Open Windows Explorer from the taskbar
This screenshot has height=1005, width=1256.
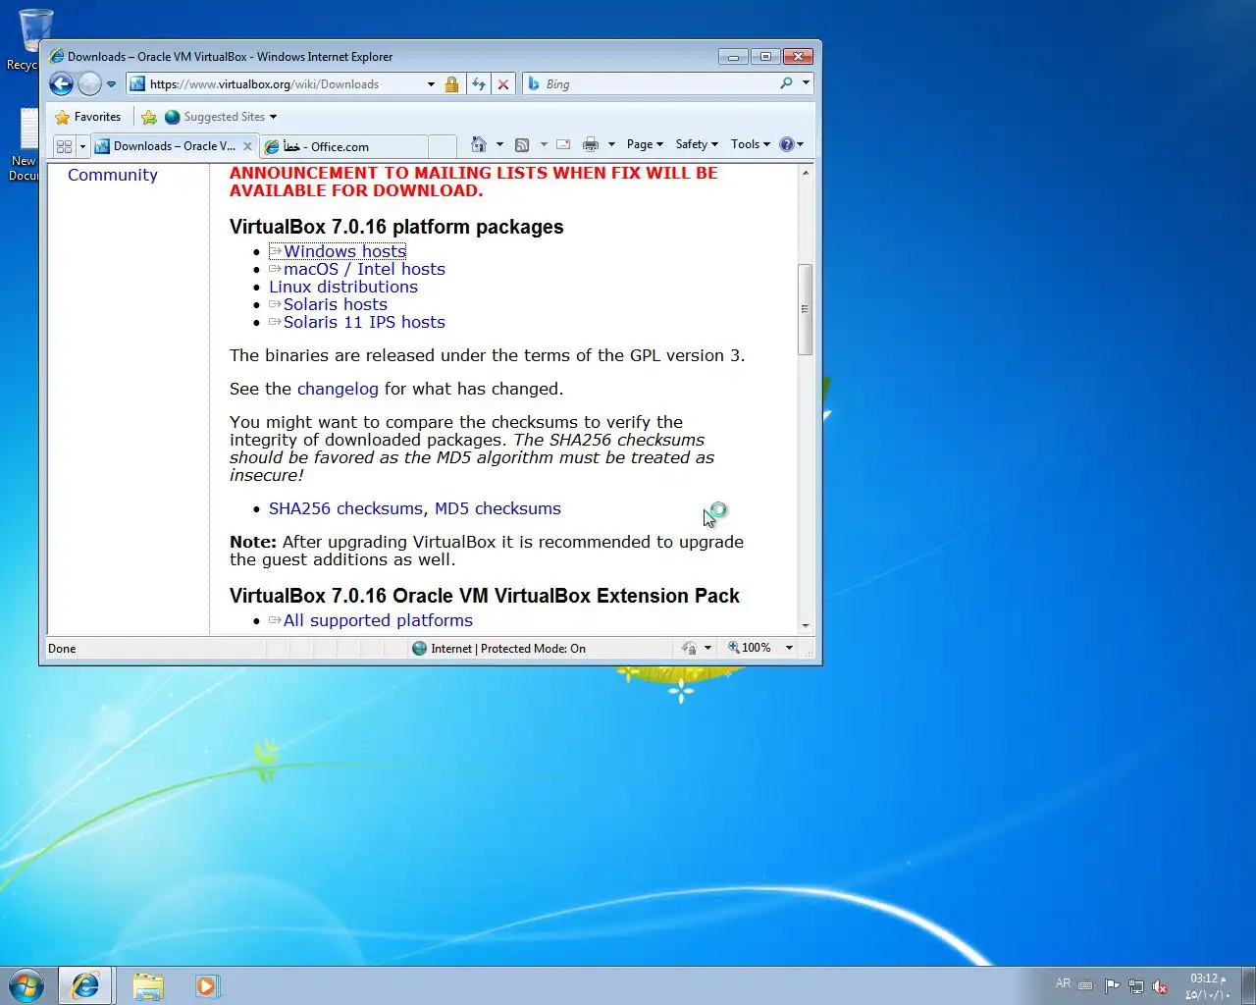coord(147,985)
